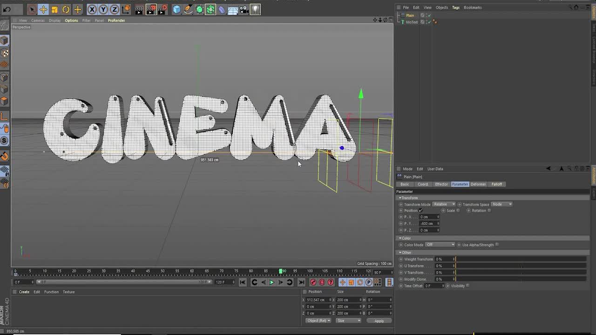
Task: Activate the Rotate tool in top toolbar
Action: click(x=66, y=9)
